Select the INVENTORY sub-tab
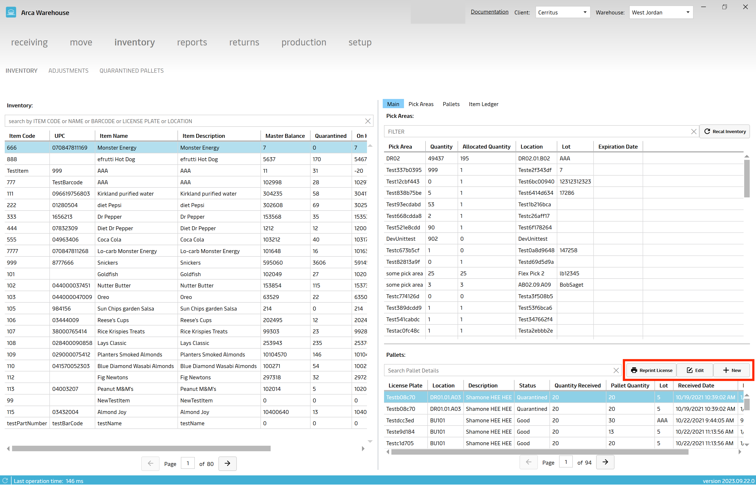 tap(22, 71)
